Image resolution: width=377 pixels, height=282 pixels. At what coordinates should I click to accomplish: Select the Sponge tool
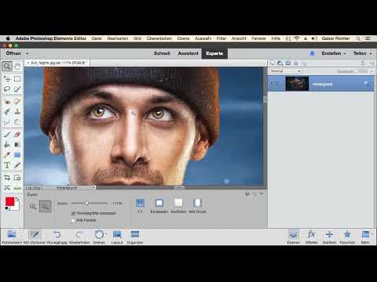(17, 122)
